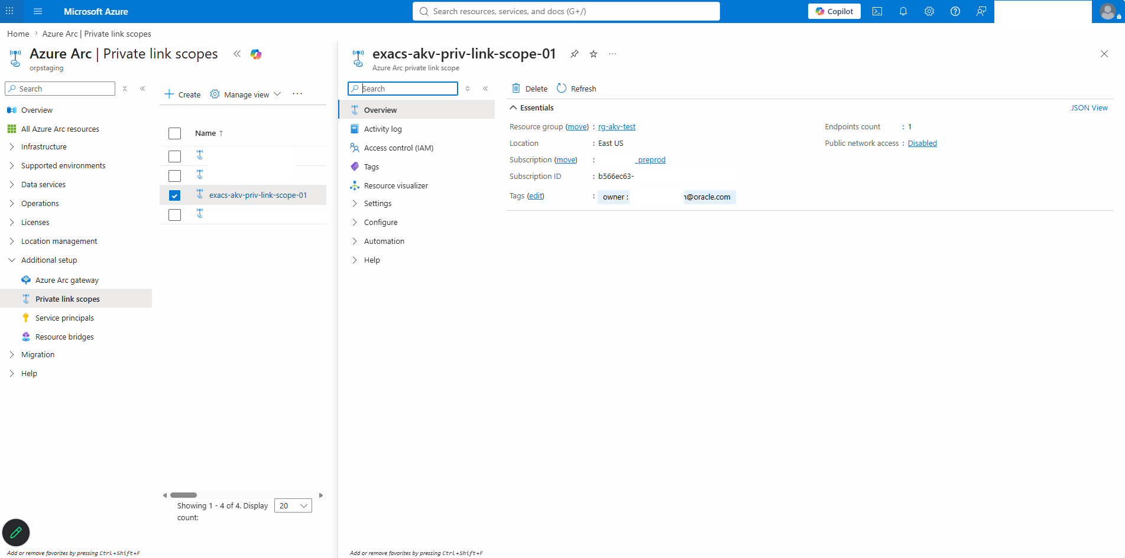
Task: Open the Manage view dropdown
Action: click(245, 94)
